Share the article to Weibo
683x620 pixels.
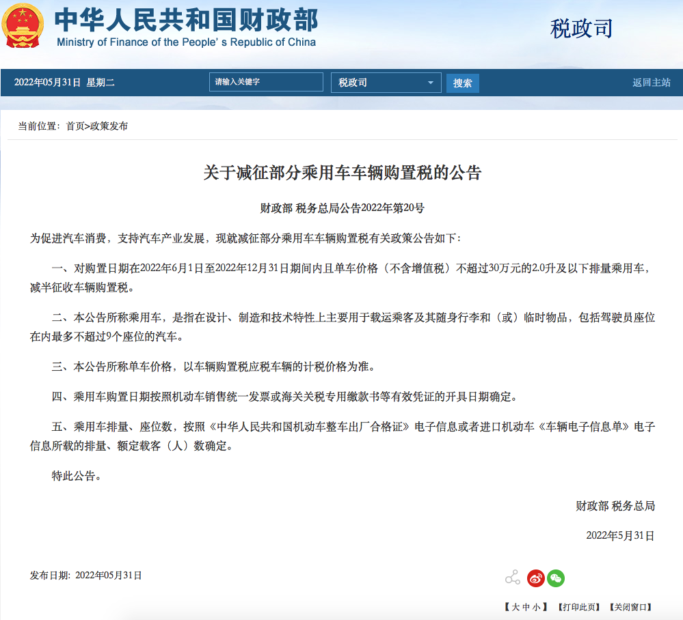(x=536, y=578)
